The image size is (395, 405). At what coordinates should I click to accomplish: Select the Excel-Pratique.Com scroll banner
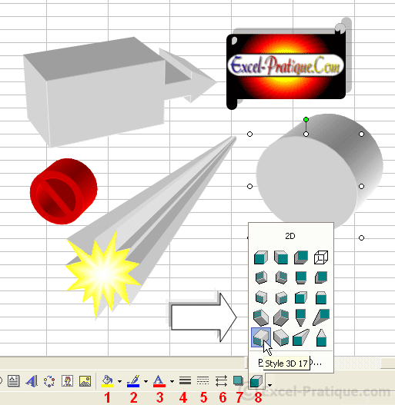(287, 66)
